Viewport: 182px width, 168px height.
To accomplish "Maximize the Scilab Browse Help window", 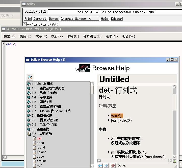I will (172, 60).
